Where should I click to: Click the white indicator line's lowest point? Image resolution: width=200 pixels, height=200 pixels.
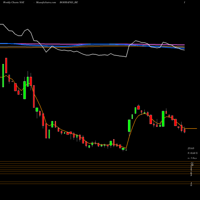point(126,57)
